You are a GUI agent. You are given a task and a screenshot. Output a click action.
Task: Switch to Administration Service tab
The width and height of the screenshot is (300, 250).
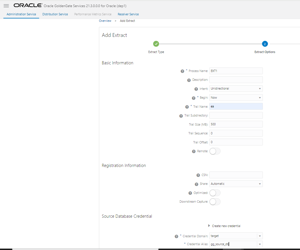click(x=21, y=14)
